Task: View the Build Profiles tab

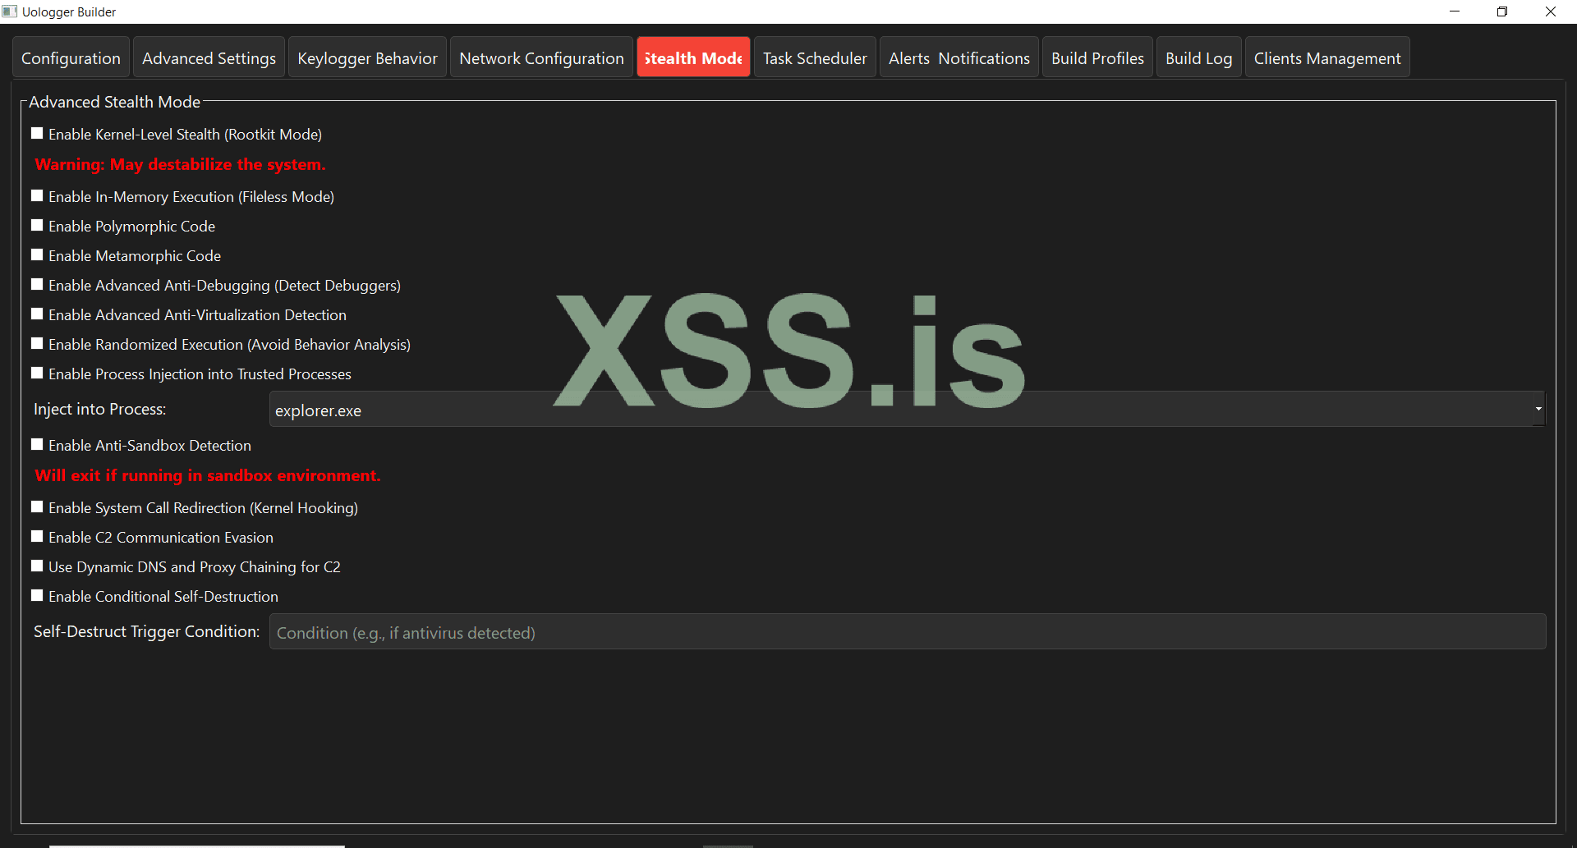Action: (x=1097, y=58)
